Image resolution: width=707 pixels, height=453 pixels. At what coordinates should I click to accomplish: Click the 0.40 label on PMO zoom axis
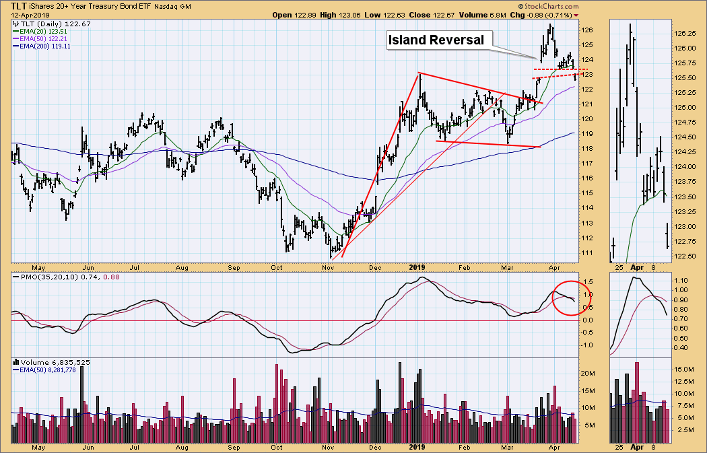pyautogui.click(x=681, y=348)
